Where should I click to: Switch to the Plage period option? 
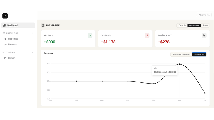coord(205,25)
